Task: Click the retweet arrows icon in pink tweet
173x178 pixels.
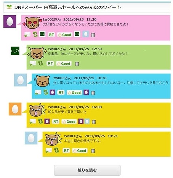Action: (x=35, y=34)
